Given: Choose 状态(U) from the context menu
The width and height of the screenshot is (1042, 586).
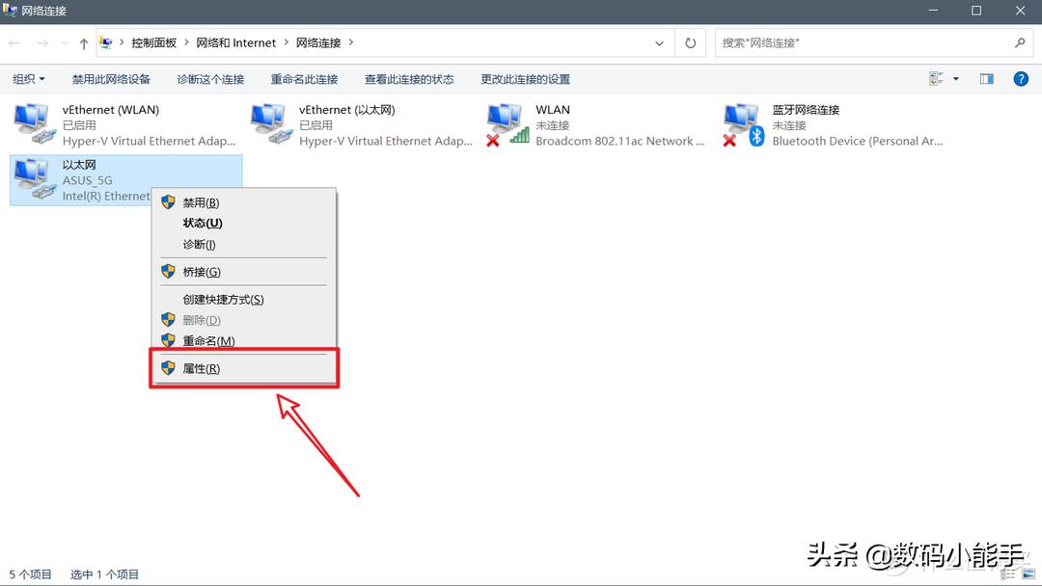Looking at the screenshot, I should click(205, 223).
